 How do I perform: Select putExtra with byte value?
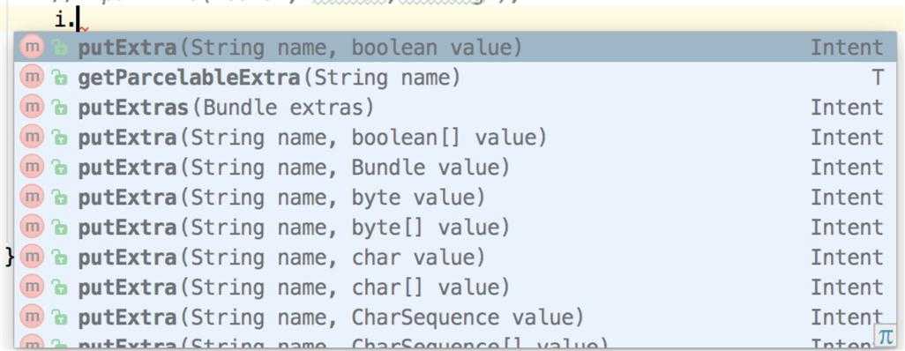click(x=455, y=197)
